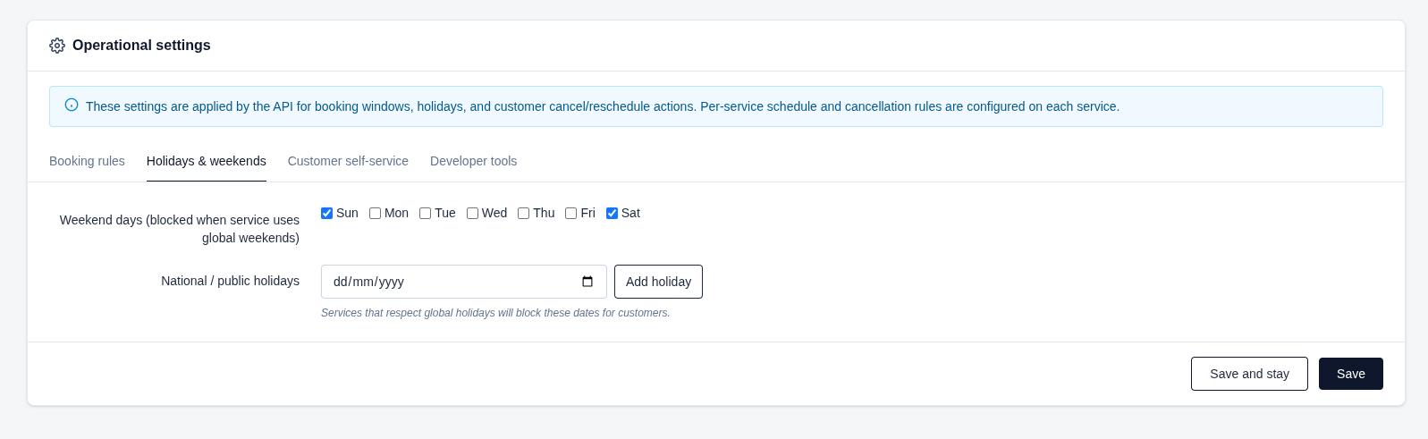Click the National / public holidays label

point(230,281)
